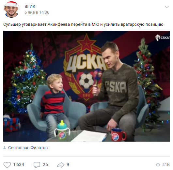173x170 pixels.
Task: Open the attached ЦСКА studio photo
Action: click(86, 86)
